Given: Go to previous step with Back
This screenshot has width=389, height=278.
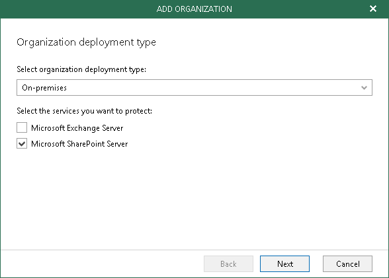Looking at the screenshot, I should 228,263.
